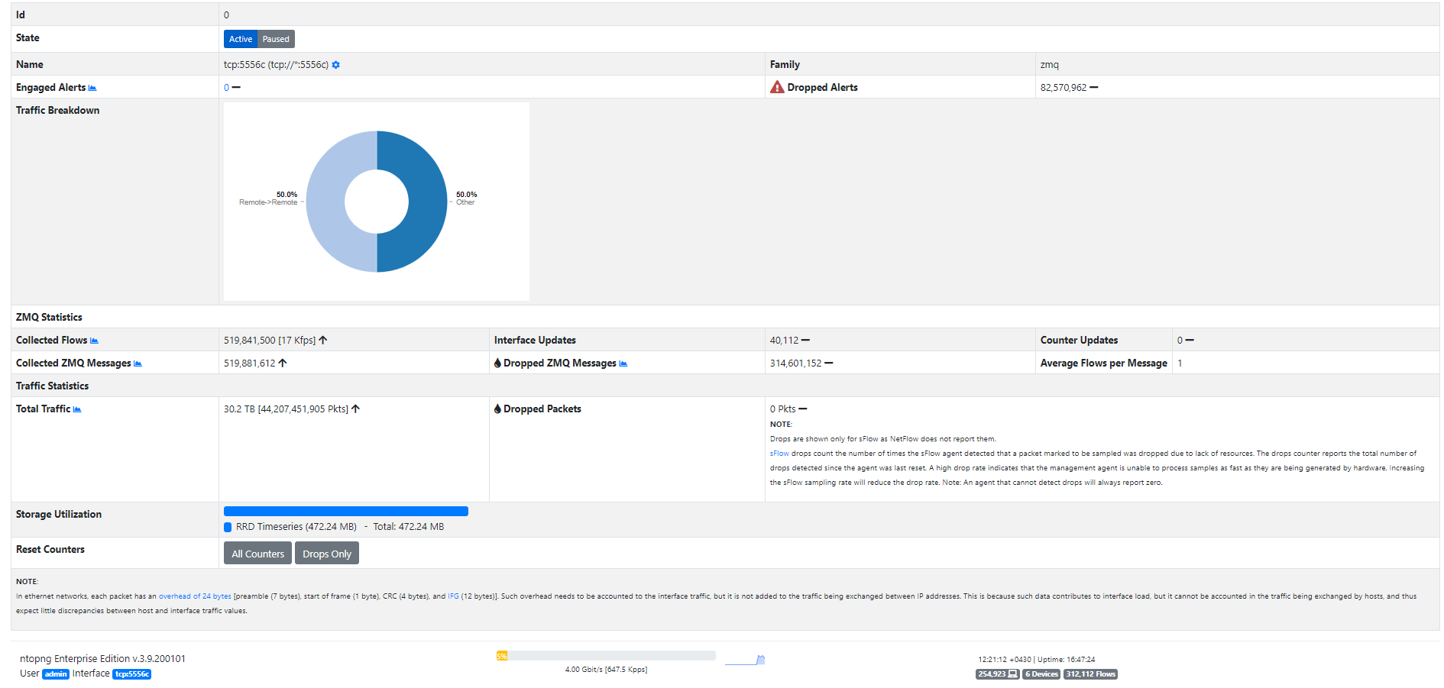Open the 6 Devices footer badge
Viewport: 1444px width, 688px height.
click(1041, 674)
